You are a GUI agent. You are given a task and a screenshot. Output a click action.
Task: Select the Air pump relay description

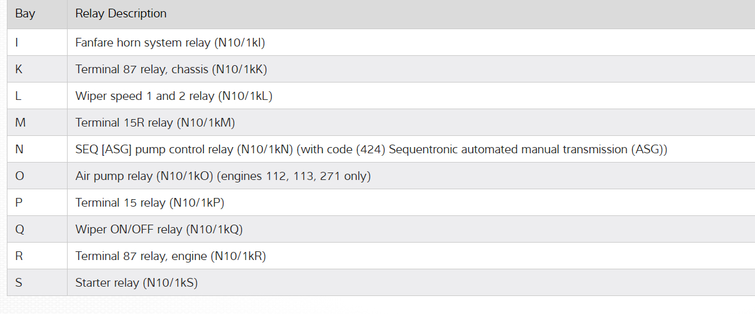(x=223, y=176)
